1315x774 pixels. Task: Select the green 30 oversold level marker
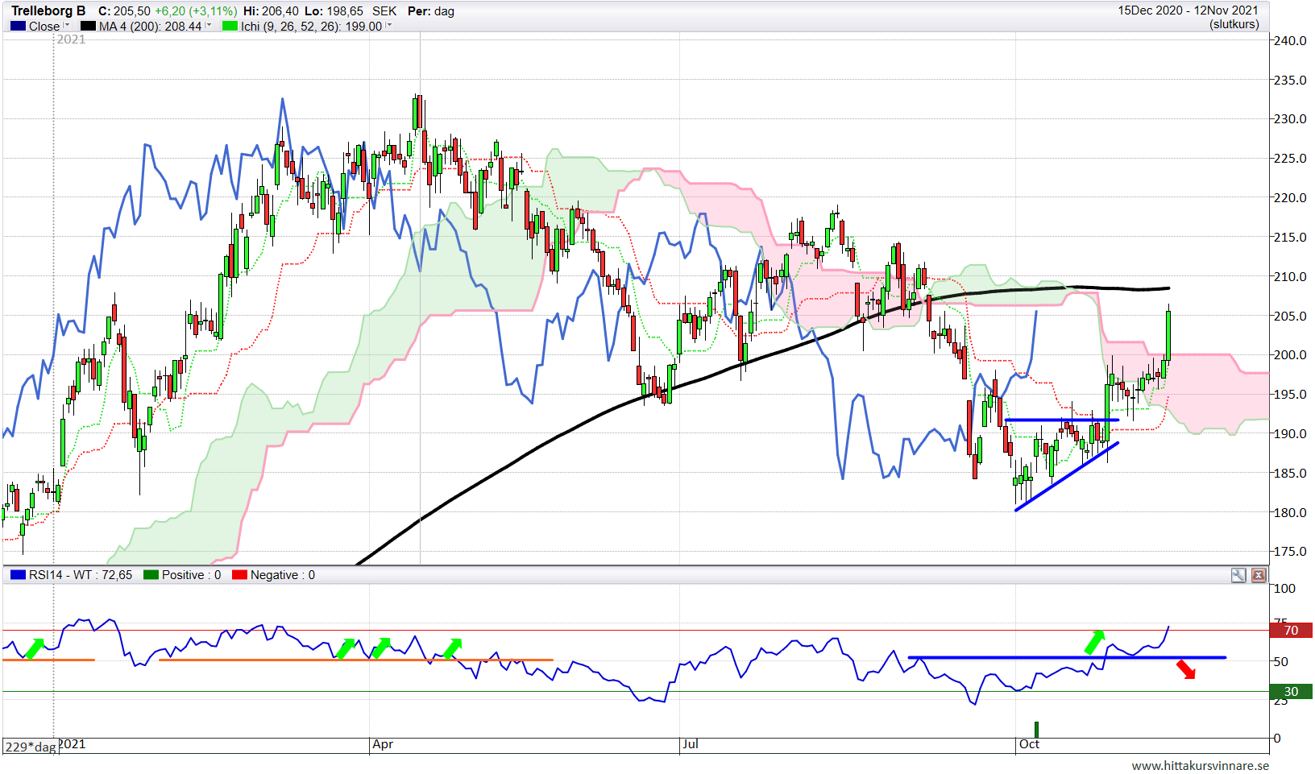click(x=1291, y=692)
